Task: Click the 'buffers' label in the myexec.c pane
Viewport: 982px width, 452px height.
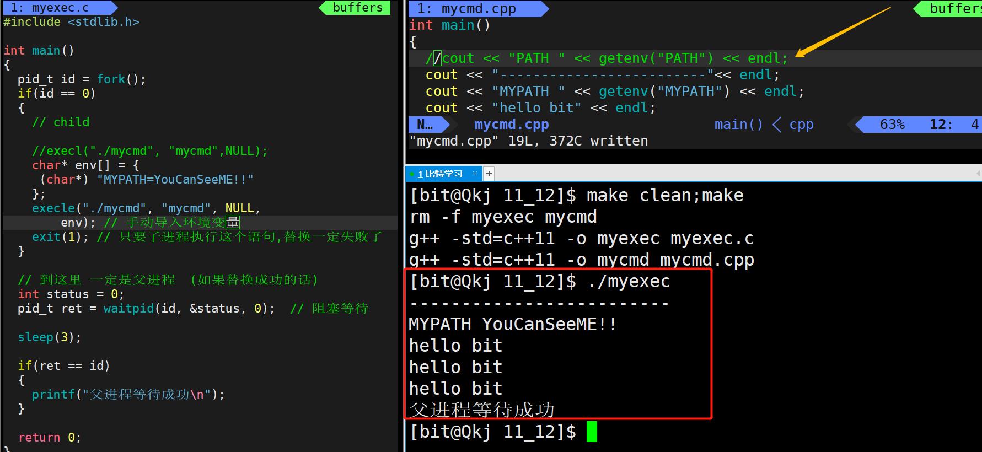Action: [x=358, y=8]
